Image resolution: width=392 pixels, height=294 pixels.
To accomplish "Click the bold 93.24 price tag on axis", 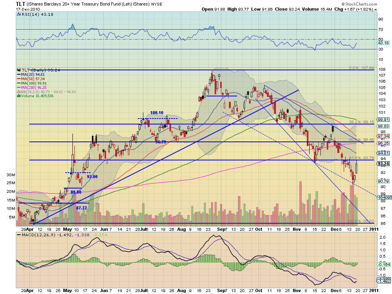I will click(383, 164).
